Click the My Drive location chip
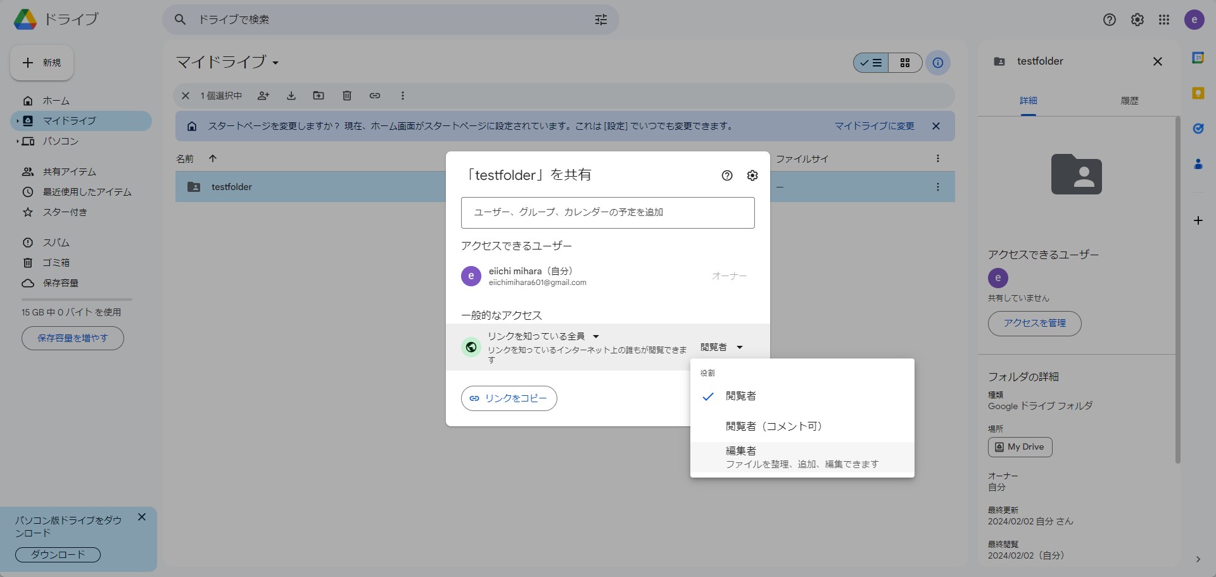Image resolution: width=1216 pixels, height=577 pixels. (1020, 447)
